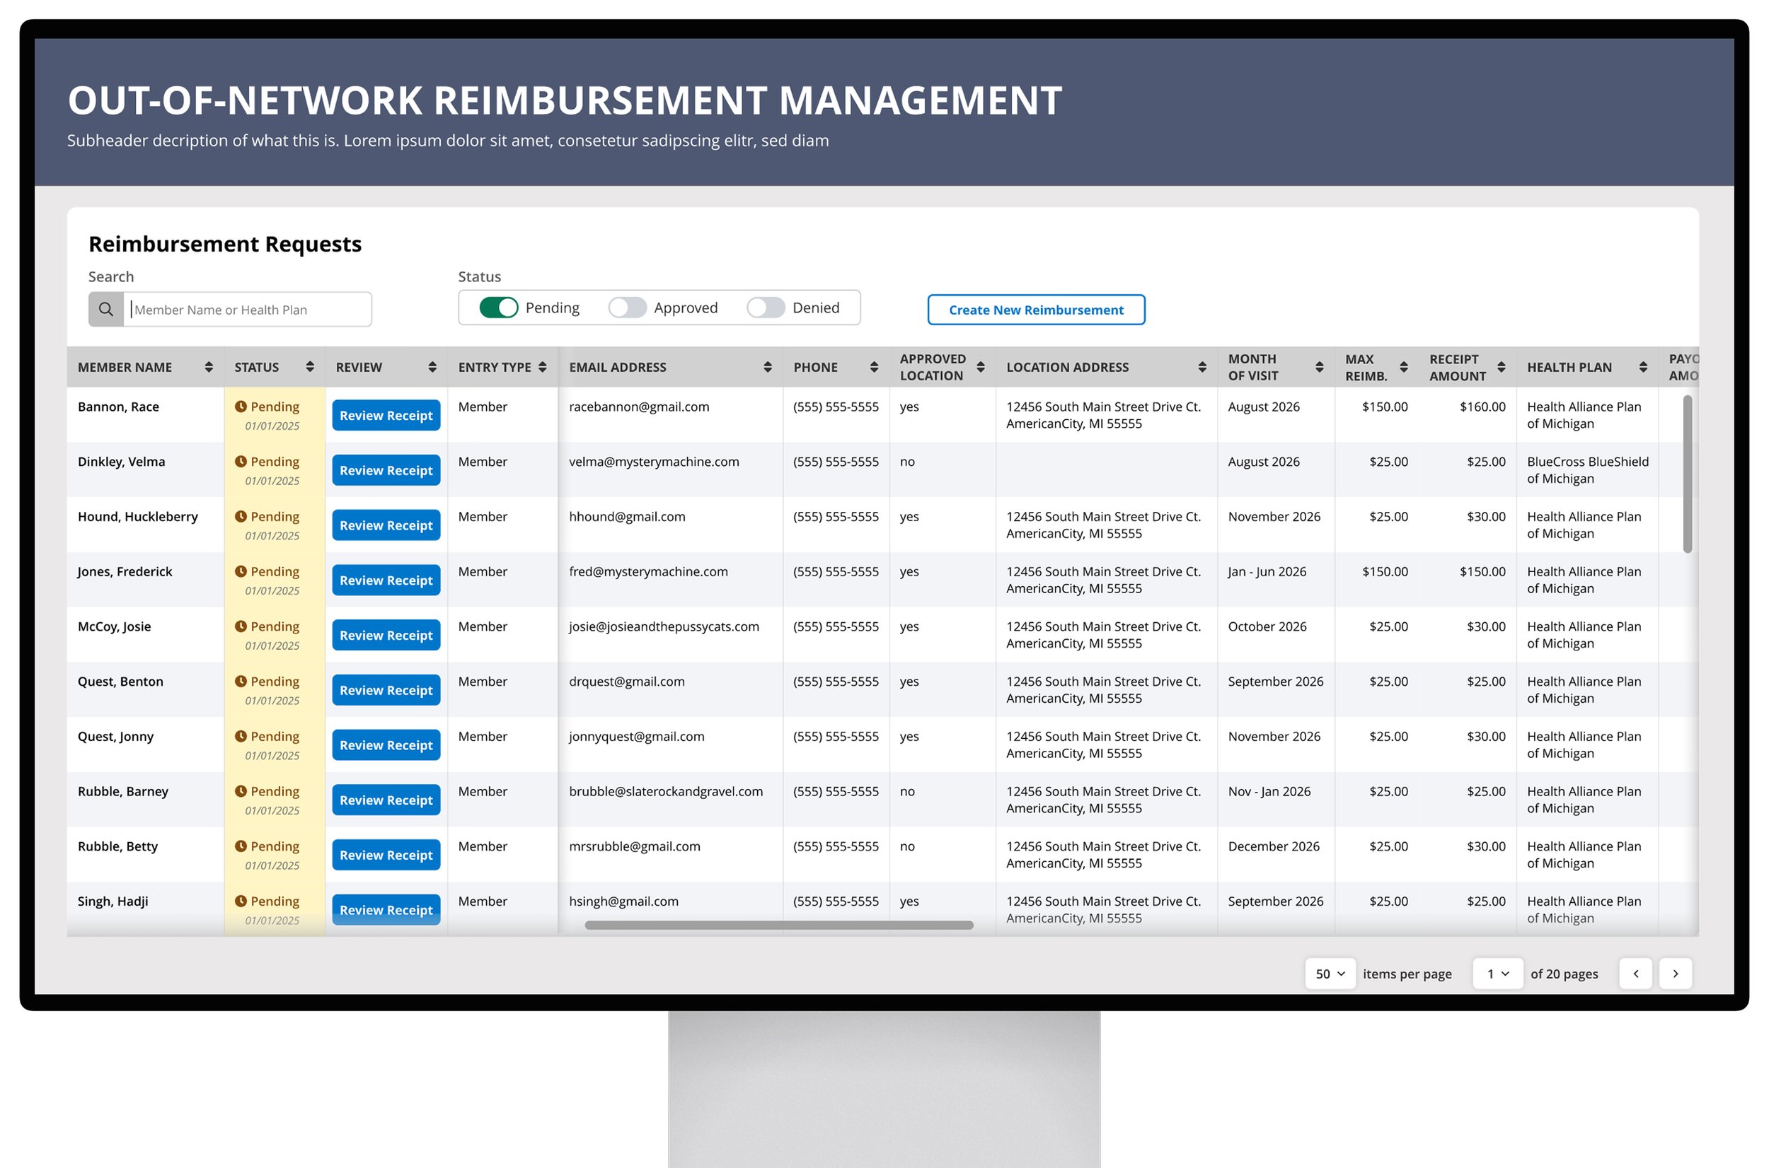Click the search magnifier icon
Image resolution: width=1769 pixels, height=1168 pixels.
pyautogui.click(x=106, y=309)
